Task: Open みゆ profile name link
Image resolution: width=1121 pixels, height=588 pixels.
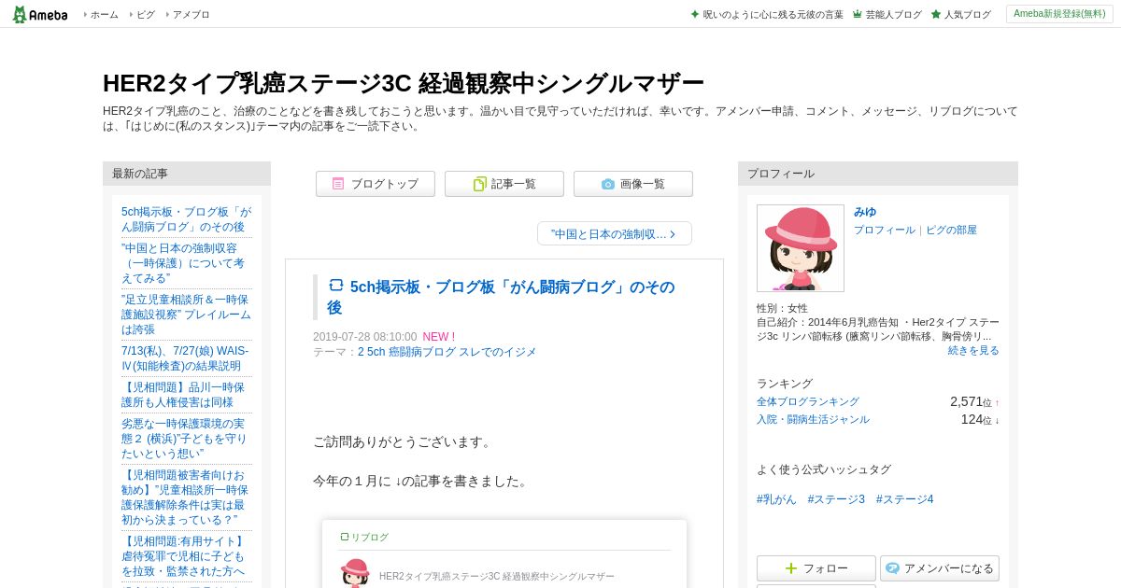Action: pyautogui.click(x=865, y=212)
